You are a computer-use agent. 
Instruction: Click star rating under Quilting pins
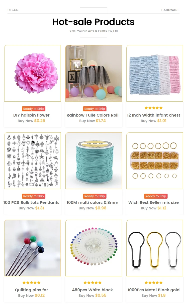click(31, 283)
